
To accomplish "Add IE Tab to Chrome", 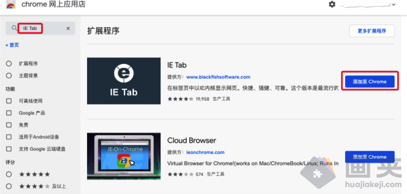I will point(370,82).
